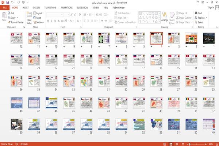Toggle text Shadow formatting

[59, 21]
